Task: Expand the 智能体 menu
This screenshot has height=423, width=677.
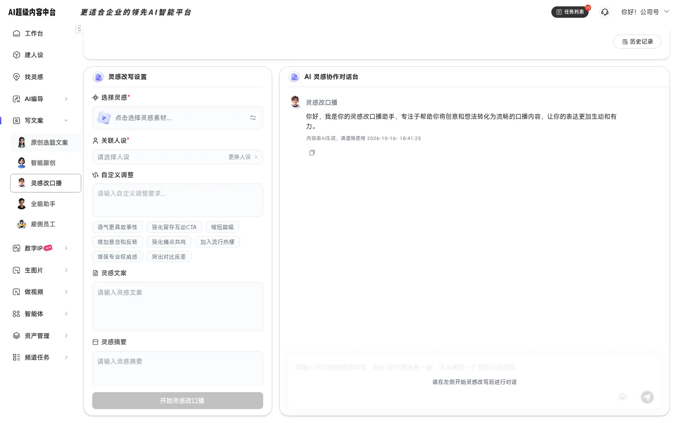Action: pos(41,314)
